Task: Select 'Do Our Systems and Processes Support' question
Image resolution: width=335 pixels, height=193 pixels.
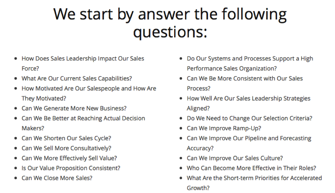Action: 250,63
